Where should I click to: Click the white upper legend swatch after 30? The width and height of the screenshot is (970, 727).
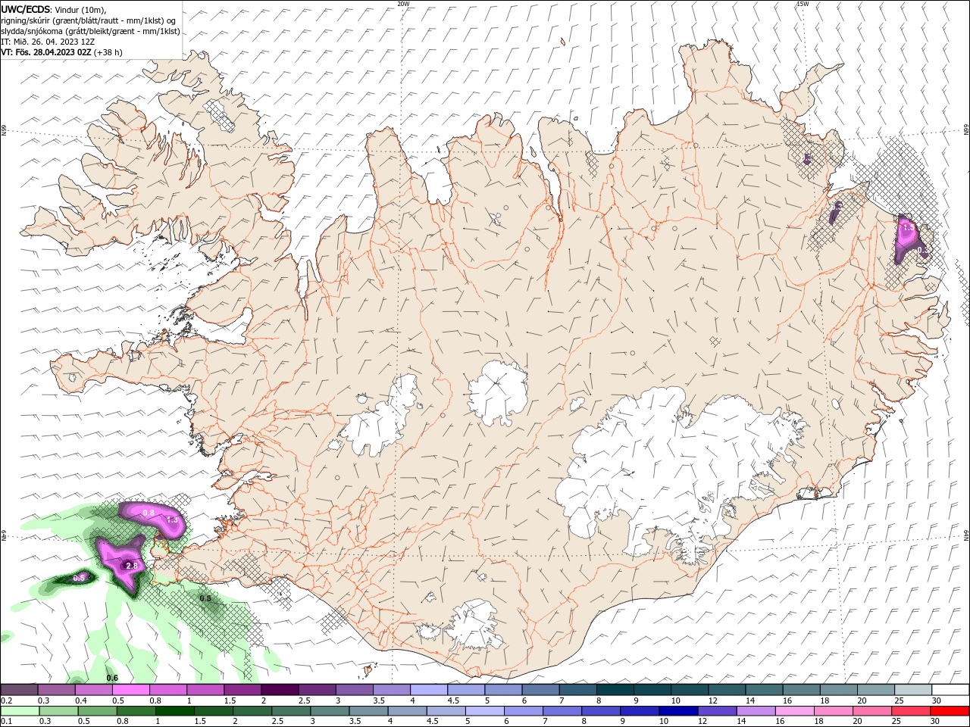[x=950, y=689]
